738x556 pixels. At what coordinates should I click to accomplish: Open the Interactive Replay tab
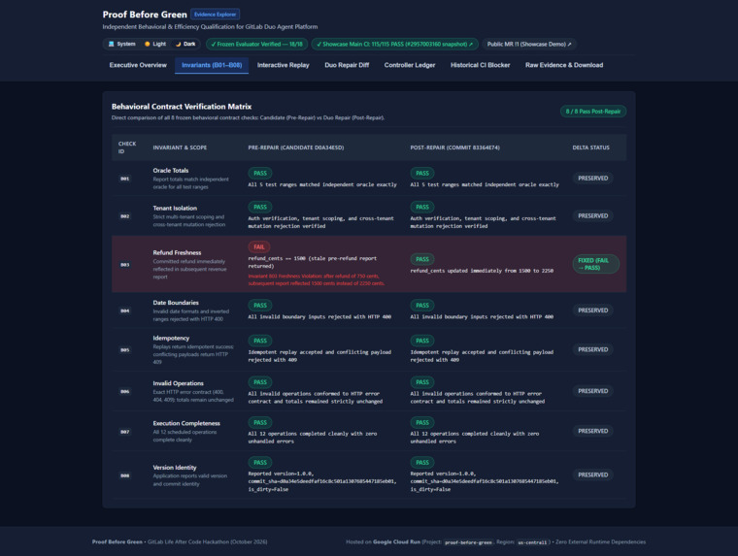pyautogui.click(x=283, y=65)
